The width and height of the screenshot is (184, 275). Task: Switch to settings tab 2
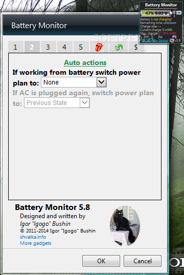click(32, 47)
